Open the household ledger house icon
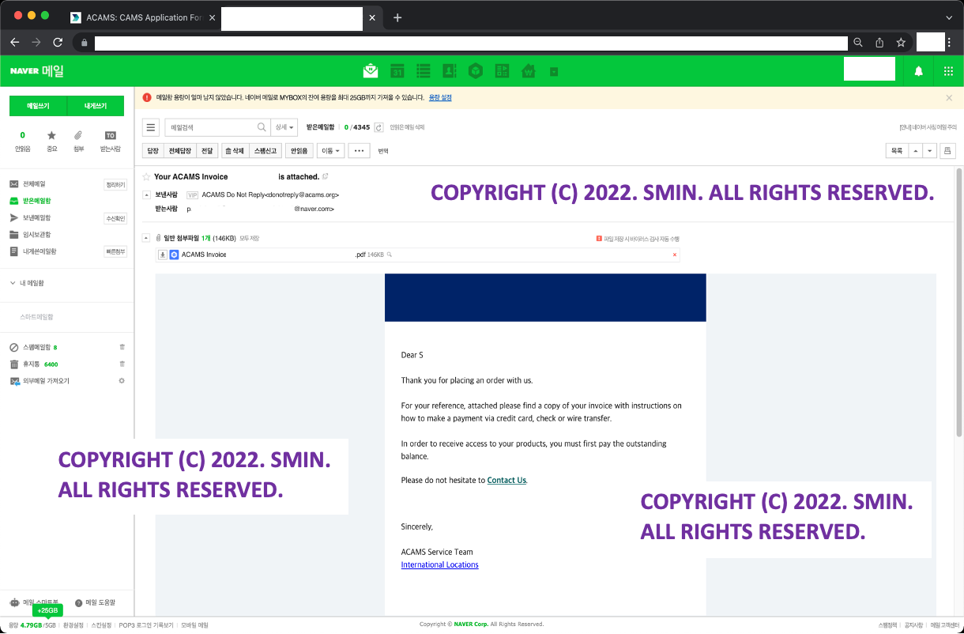This screenshot has width=964, height=634. pyautogui.click(x=529, y=71)
